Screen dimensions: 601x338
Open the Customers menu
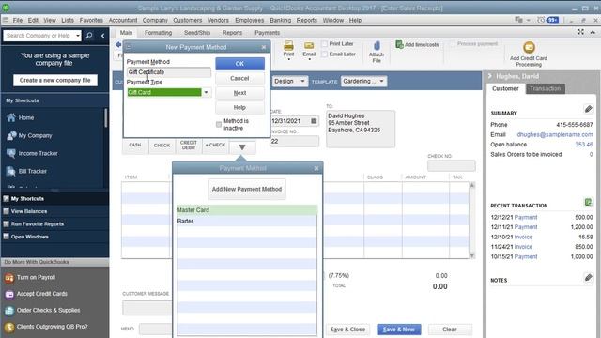tap(187, 20)
